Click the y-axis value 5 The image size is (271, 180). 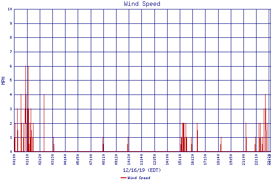point(11,80)
